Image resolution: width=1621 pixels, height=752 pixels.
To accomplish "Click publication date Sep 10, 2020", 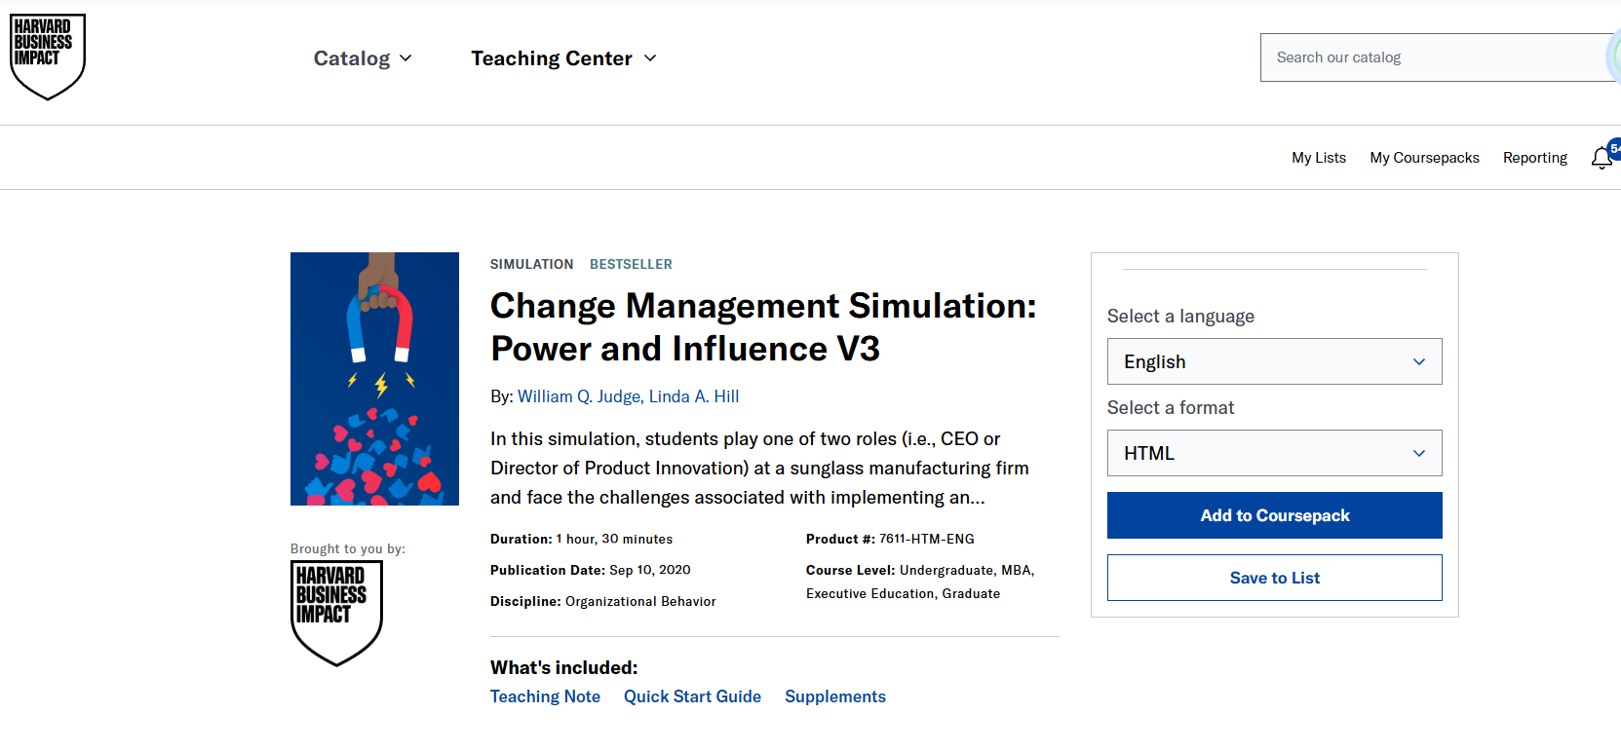I will click(650, 570).
